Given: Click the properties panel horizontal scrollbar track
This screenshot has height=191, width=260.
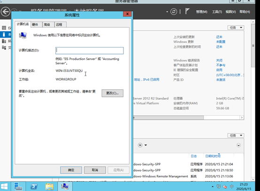Looking at the screenshot, I should (222, 118).
